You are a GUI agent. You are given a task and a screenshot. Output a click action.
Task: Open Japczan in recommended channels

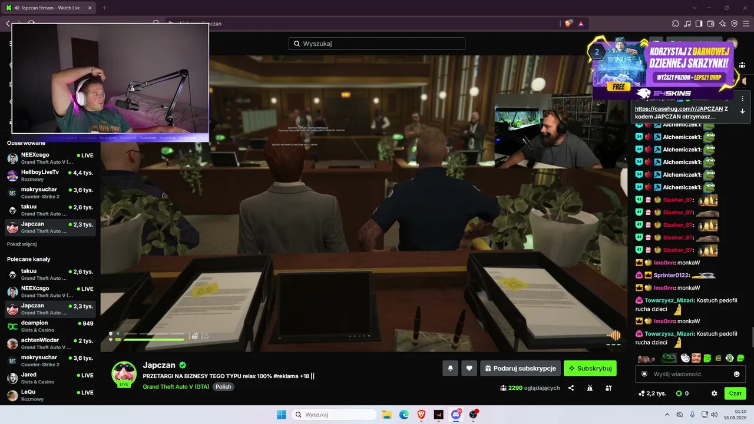pos(51,309)
